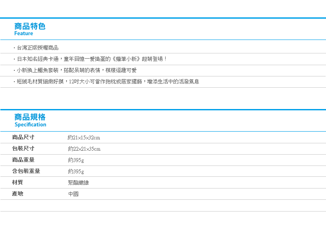
Task: Click the 商品規格 section heading
Action: coord(30,117)
